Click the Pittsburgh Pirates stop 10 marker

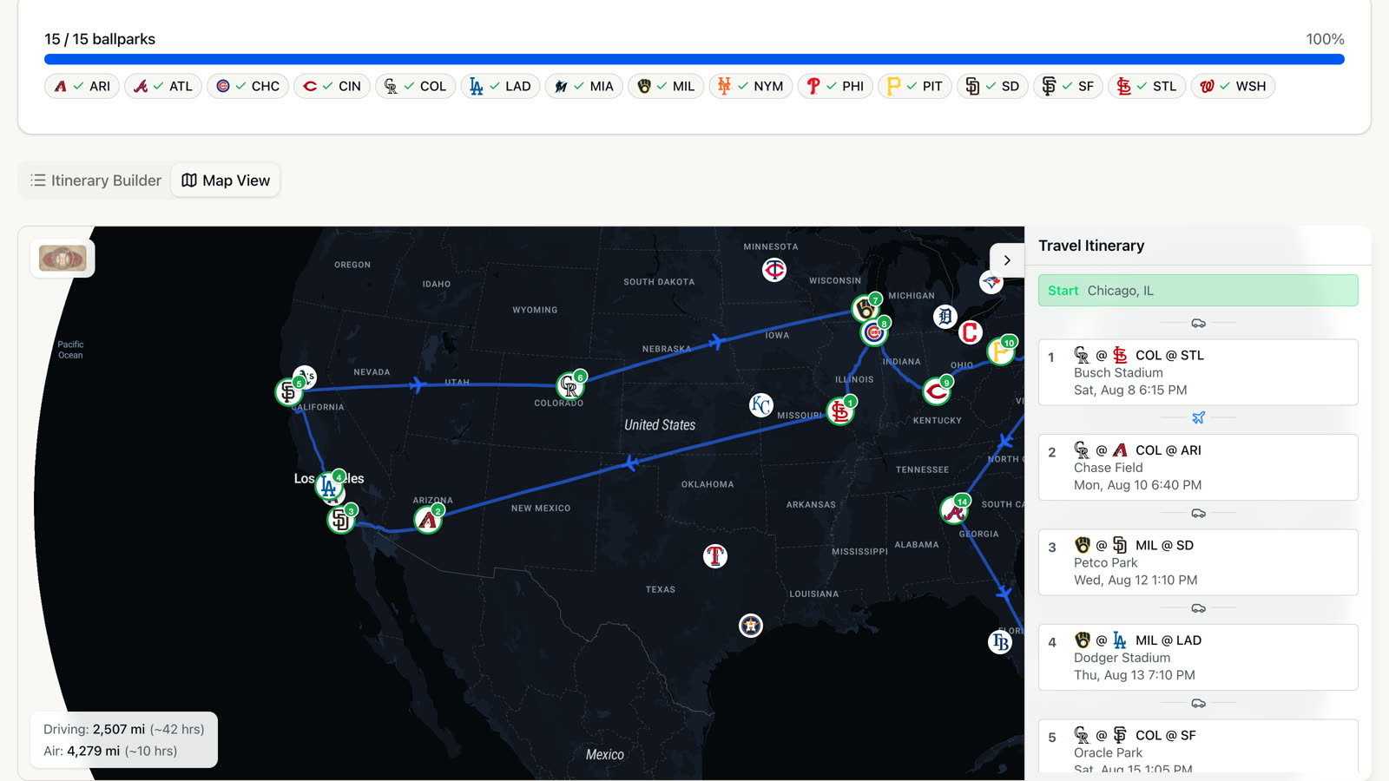click(1001, 351)
